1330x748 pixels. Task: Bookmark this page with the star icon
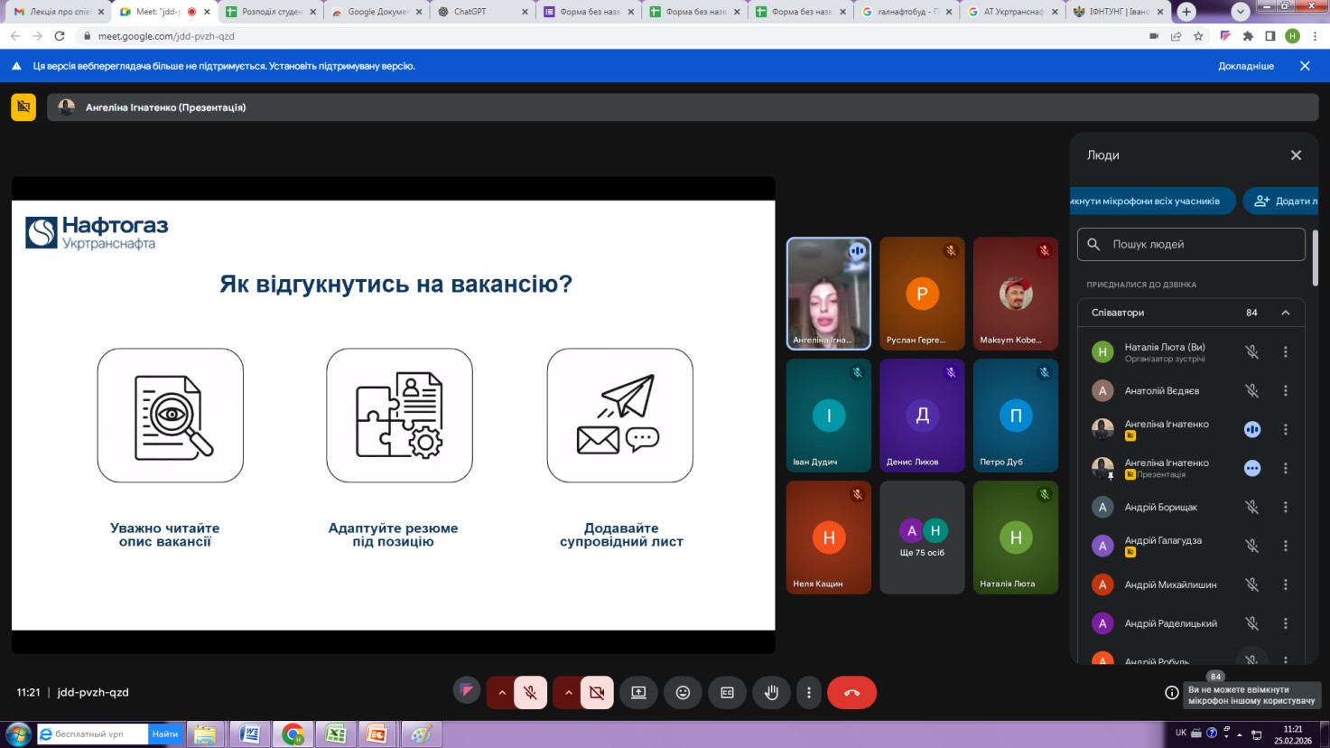pos(1198,36)
